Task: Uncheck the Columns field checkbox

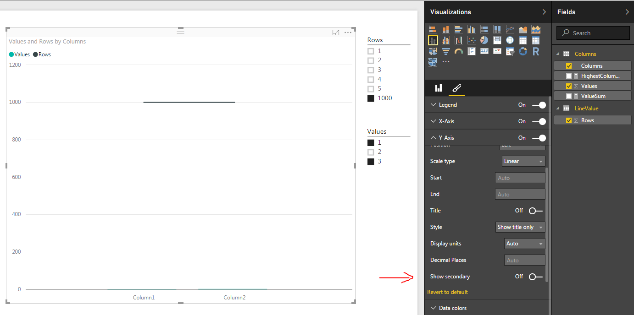Action: pyautogui.click(x=569, y=66)
